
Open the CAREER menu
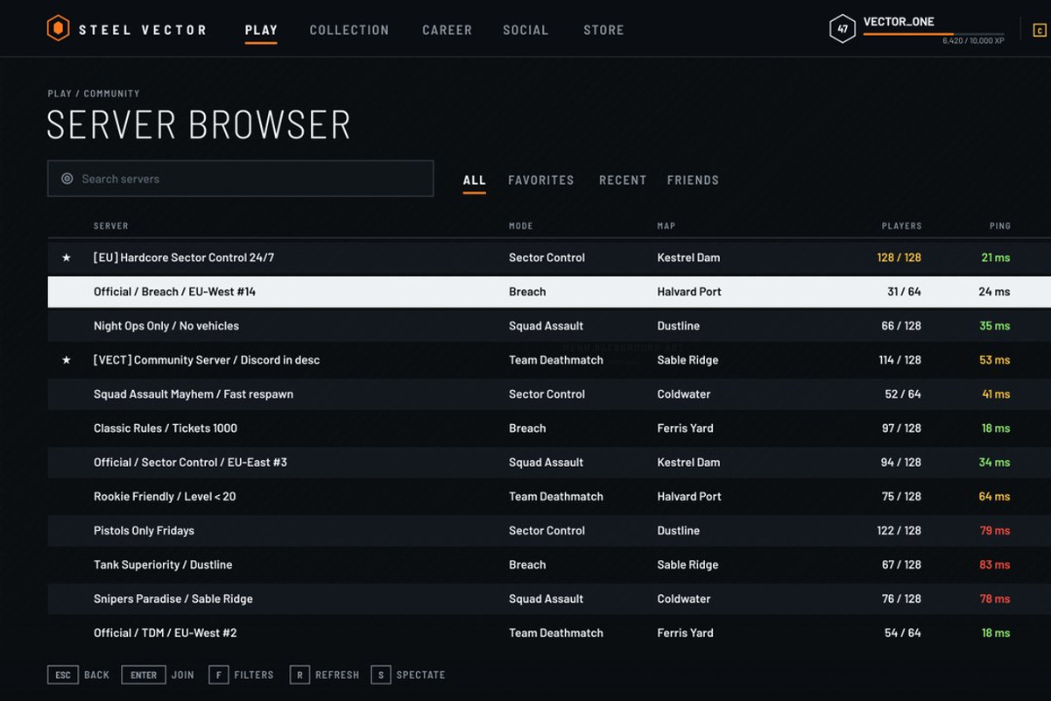pos(447,30)
